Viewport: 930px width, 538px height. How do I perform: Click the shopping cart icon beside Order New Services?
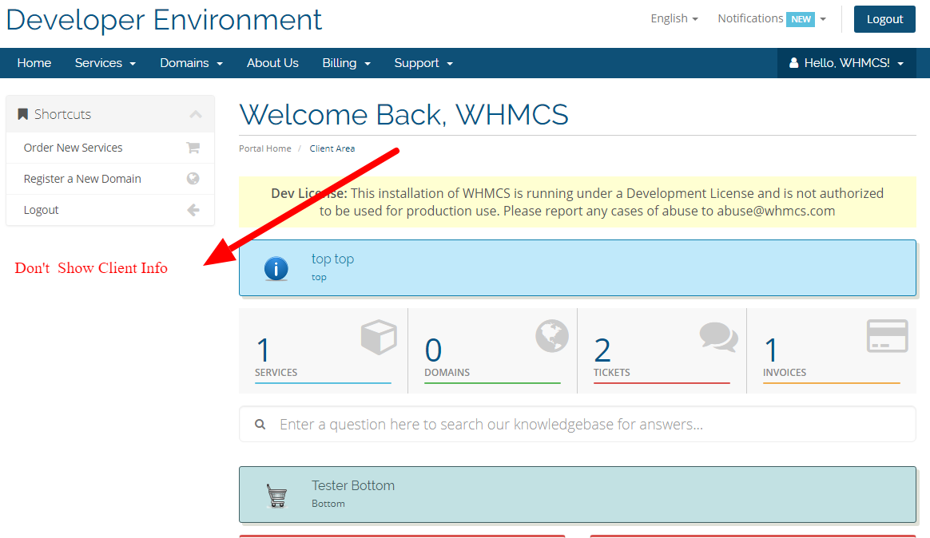coord(193,148)
